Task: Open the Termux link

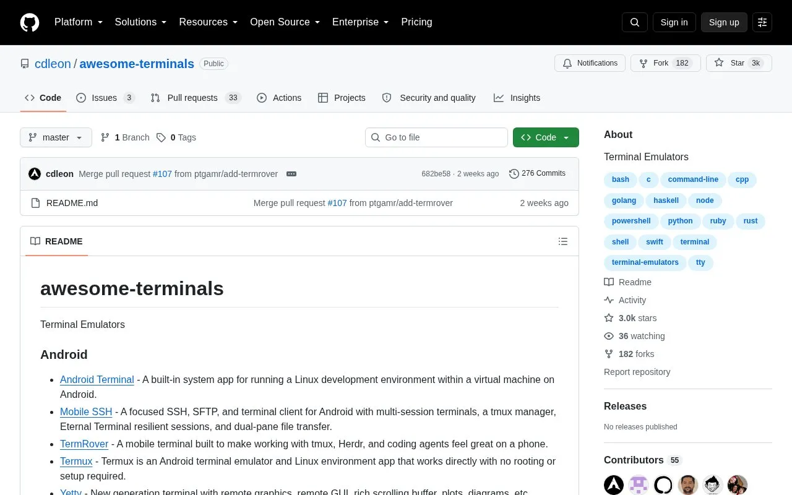Action: pos(76,461)
